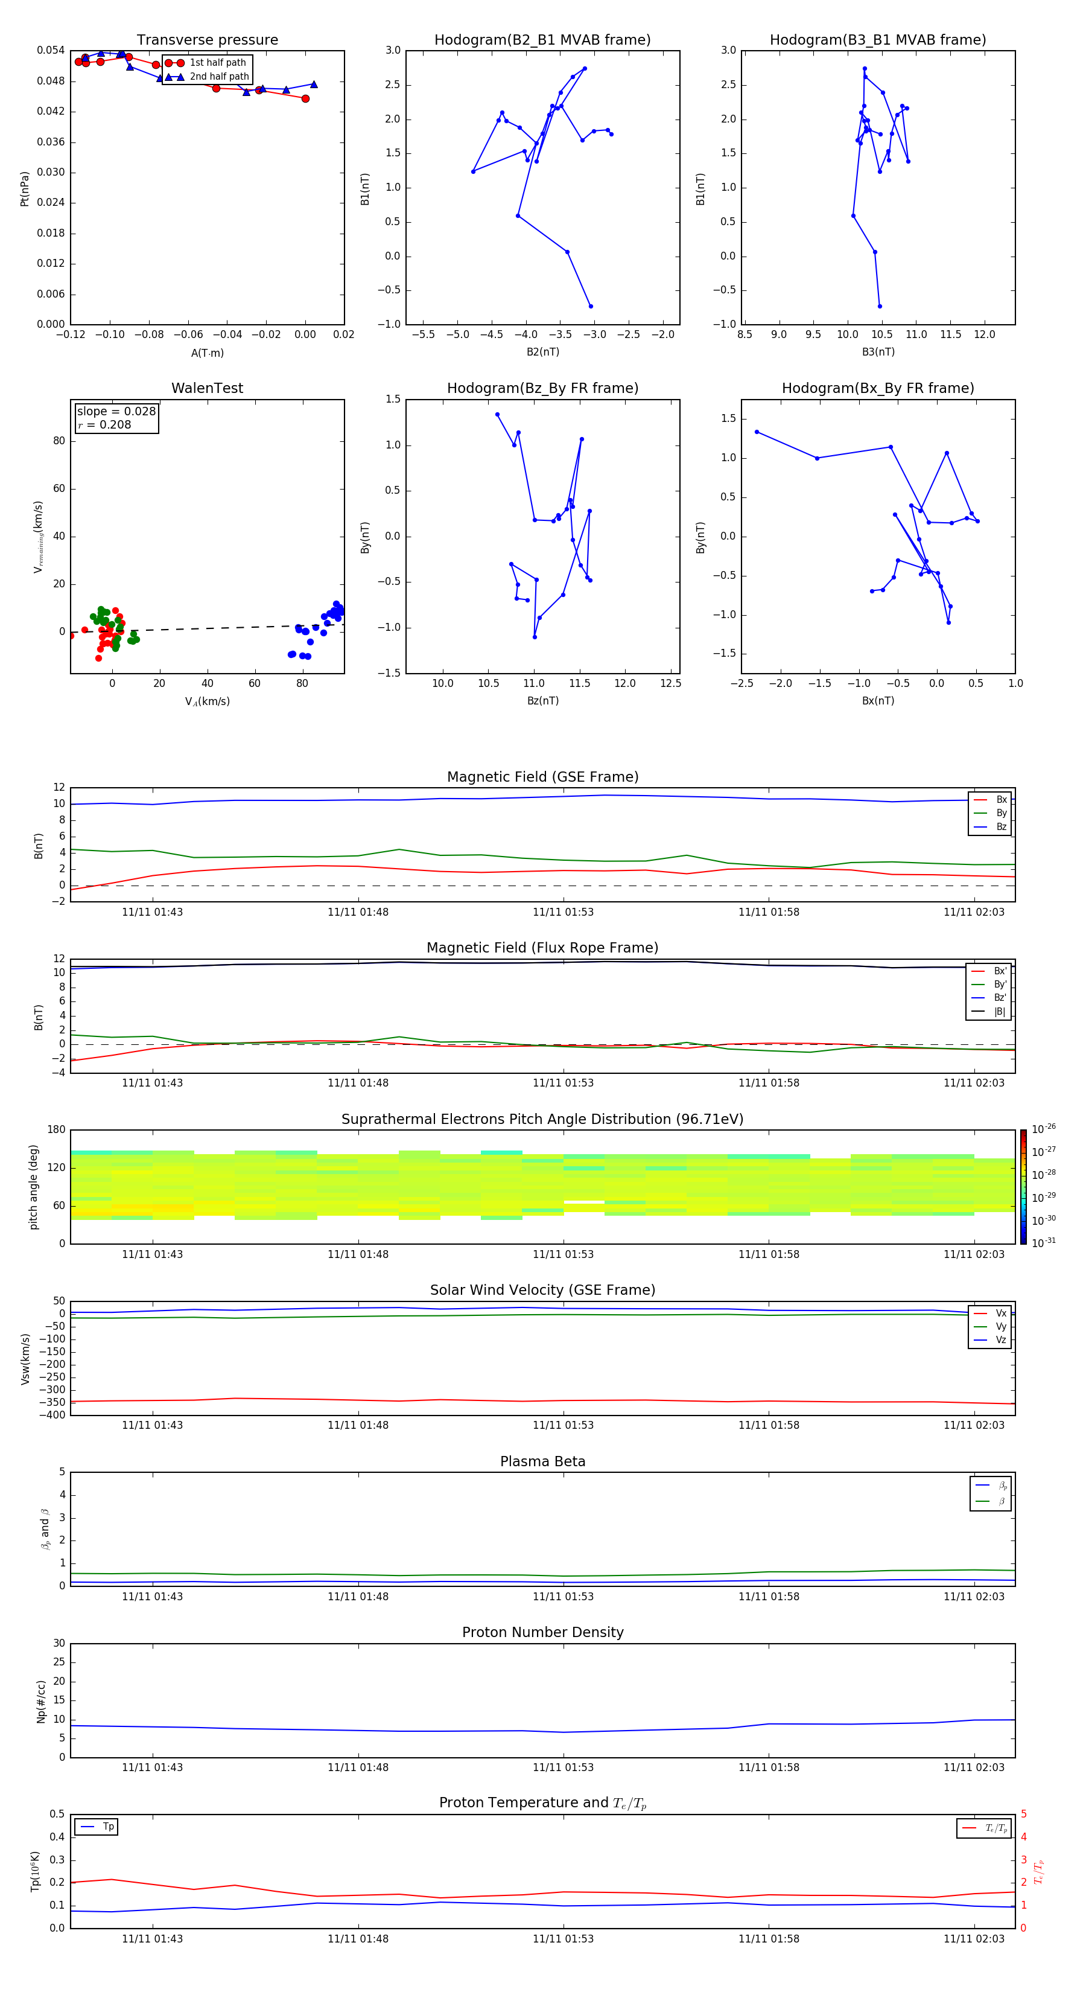Click the βp legend entry in Plasma Beta

click(x=991, y=1486)
